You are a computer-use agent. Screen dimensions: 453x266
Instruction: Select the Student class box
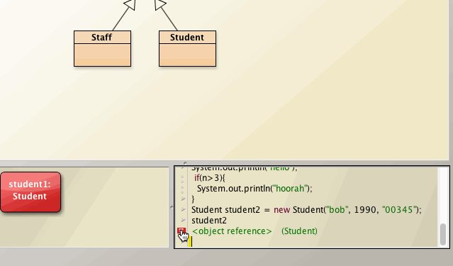pos(187,48)
